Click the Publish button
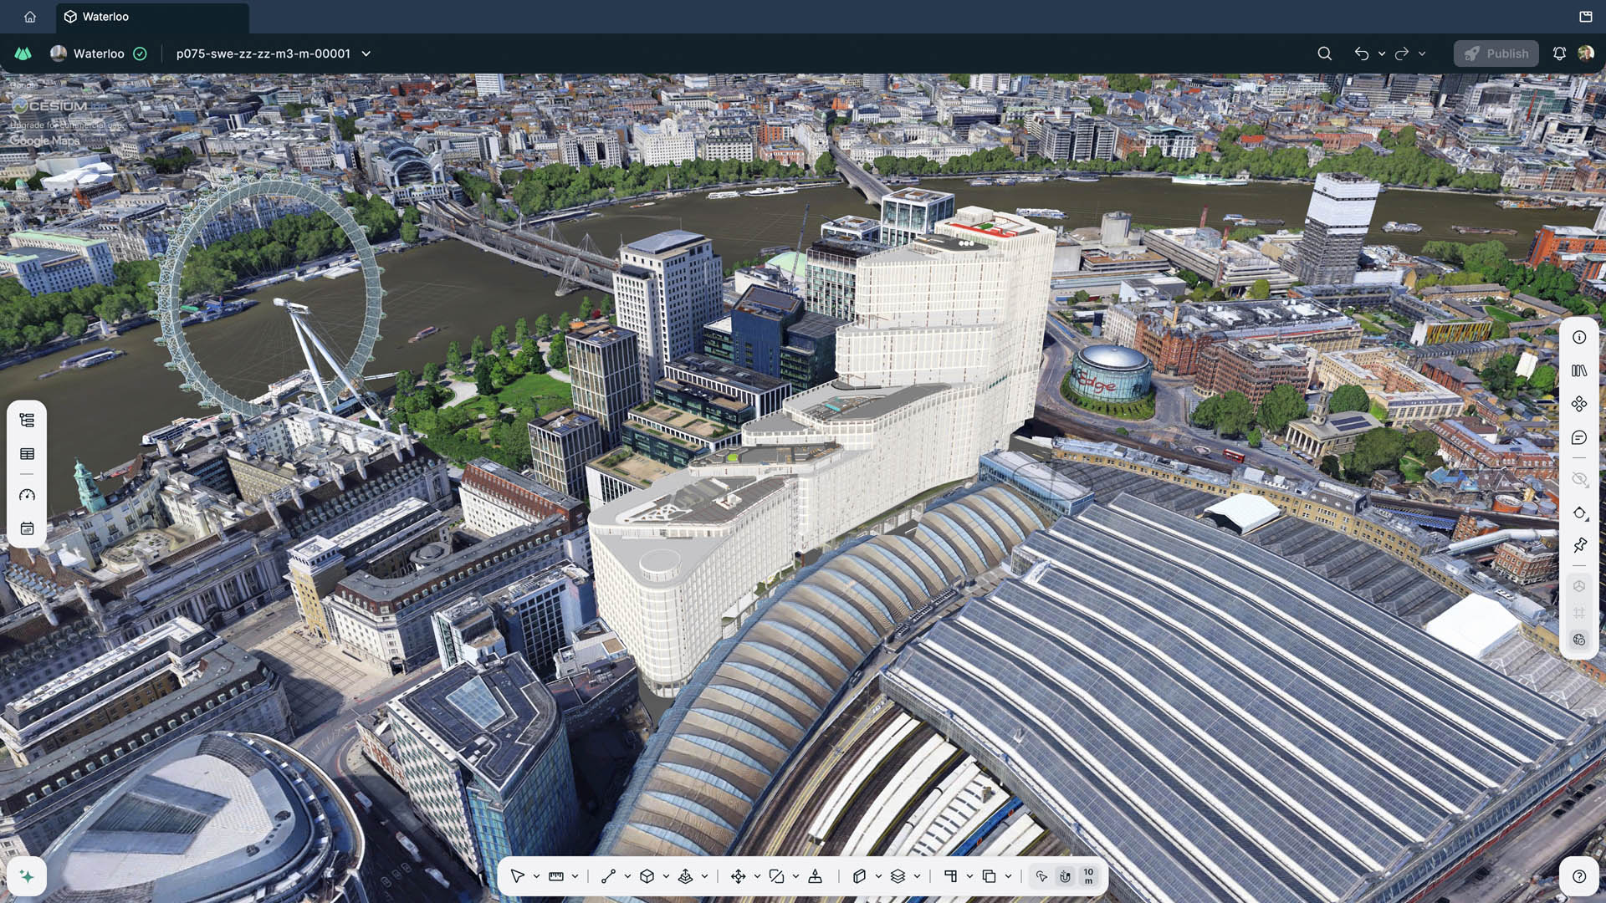Image resolution: width=1606 pixels, height=903 pixels. [1496, 54]
